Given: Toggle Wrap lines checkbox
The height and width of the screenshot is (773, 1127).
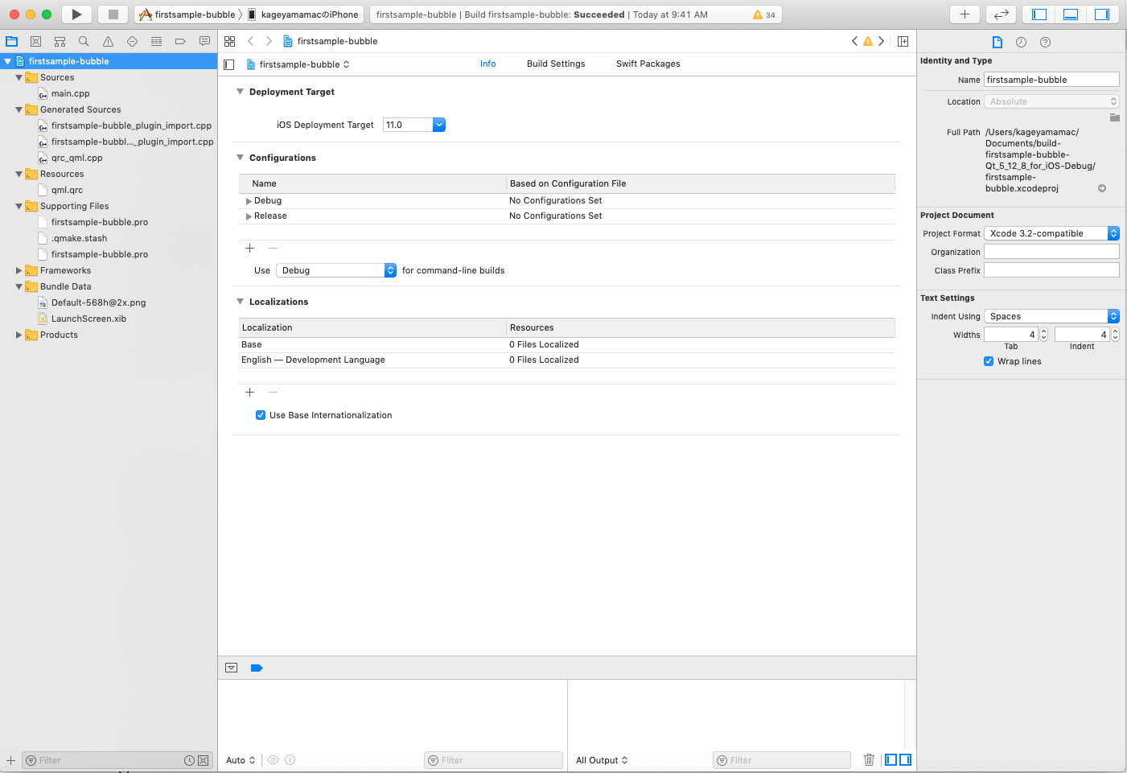Looking at the screenshot, I should [989, 361].
